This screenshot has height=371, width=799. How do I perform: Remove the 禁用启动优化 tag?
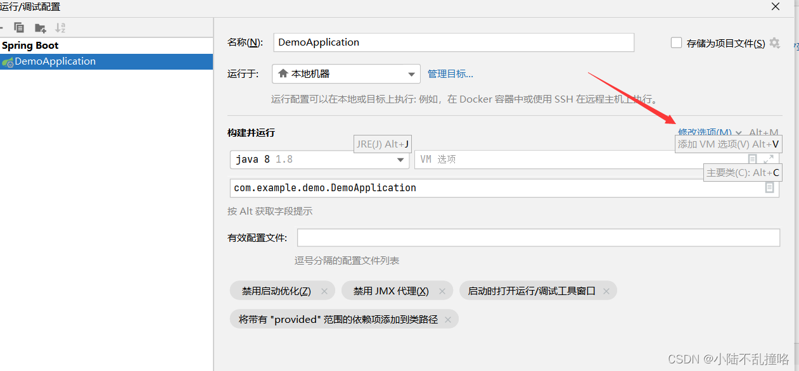[x=324, y=291]
